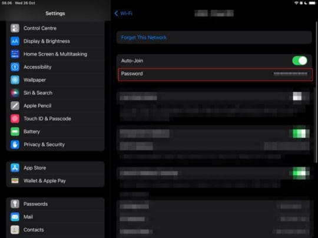The width and height of the screenshot is (318, 238).
Task: Select Touch ID & Passcode row
Action: pyautogui.click(x=55, y=119)
